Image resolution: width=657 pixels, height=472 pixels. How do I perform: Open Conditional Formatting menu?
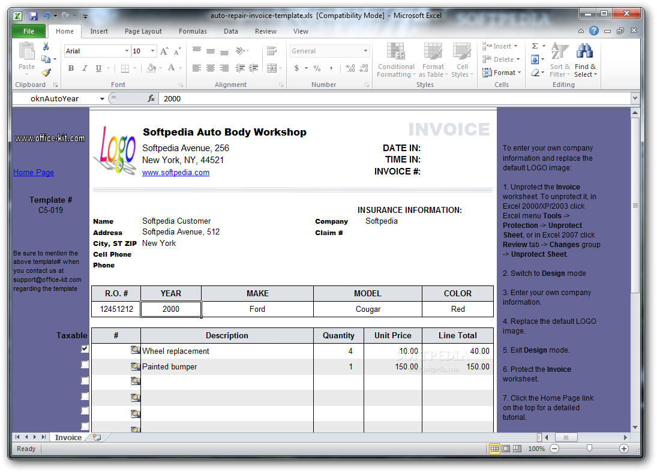pyautogui.click(x=396, y=60)
